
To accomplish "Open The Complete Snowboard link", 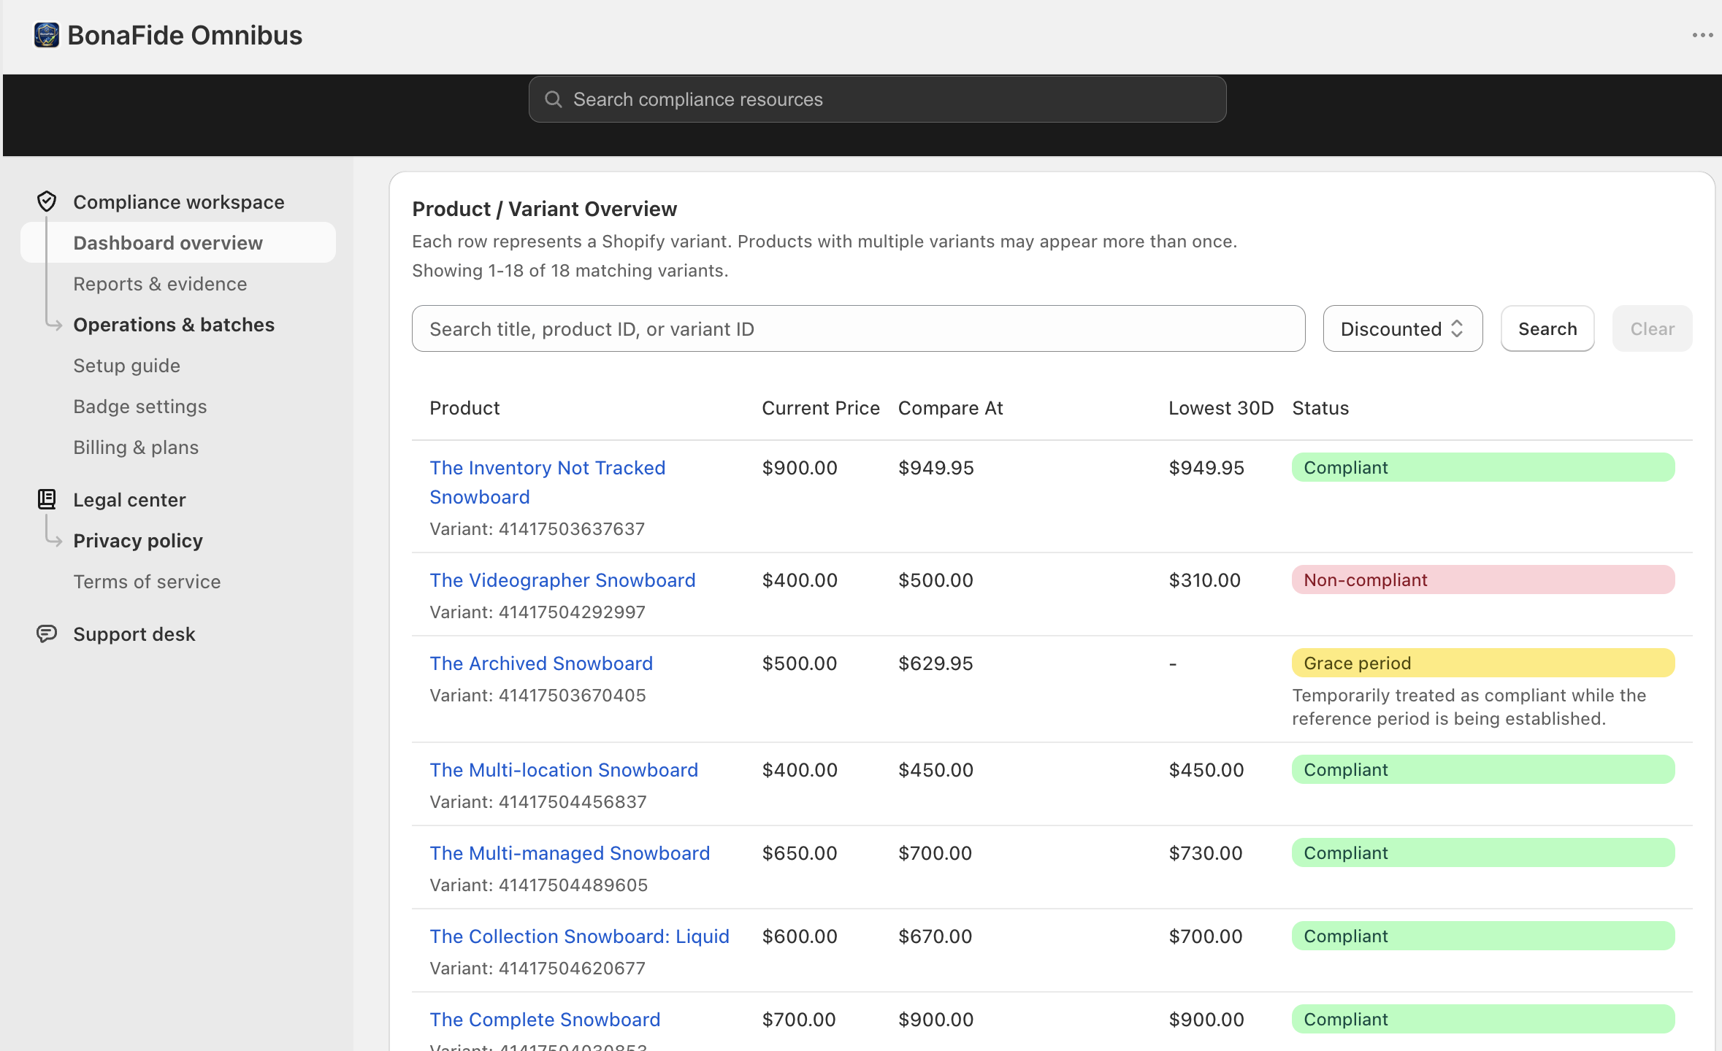I will (545, 1020).
